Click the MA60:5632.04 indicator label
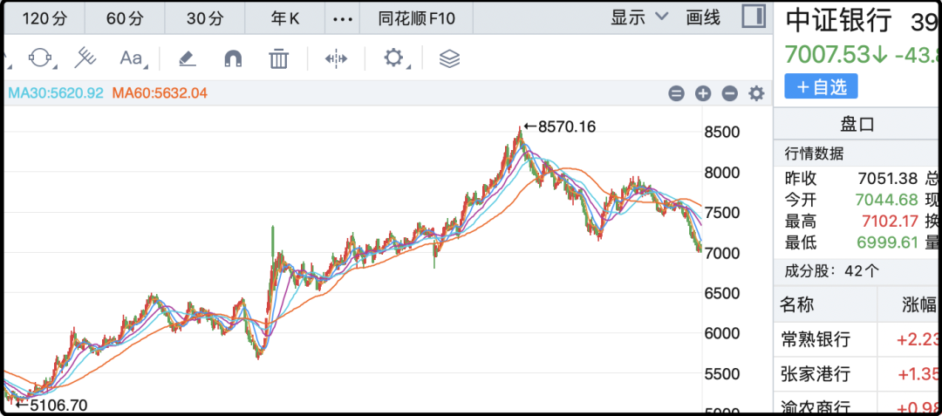Screen dimensions: 942x416 pos(160,93)
